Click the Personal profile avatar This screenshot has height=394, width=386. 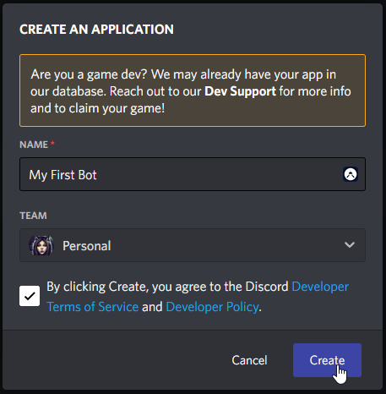41,245
